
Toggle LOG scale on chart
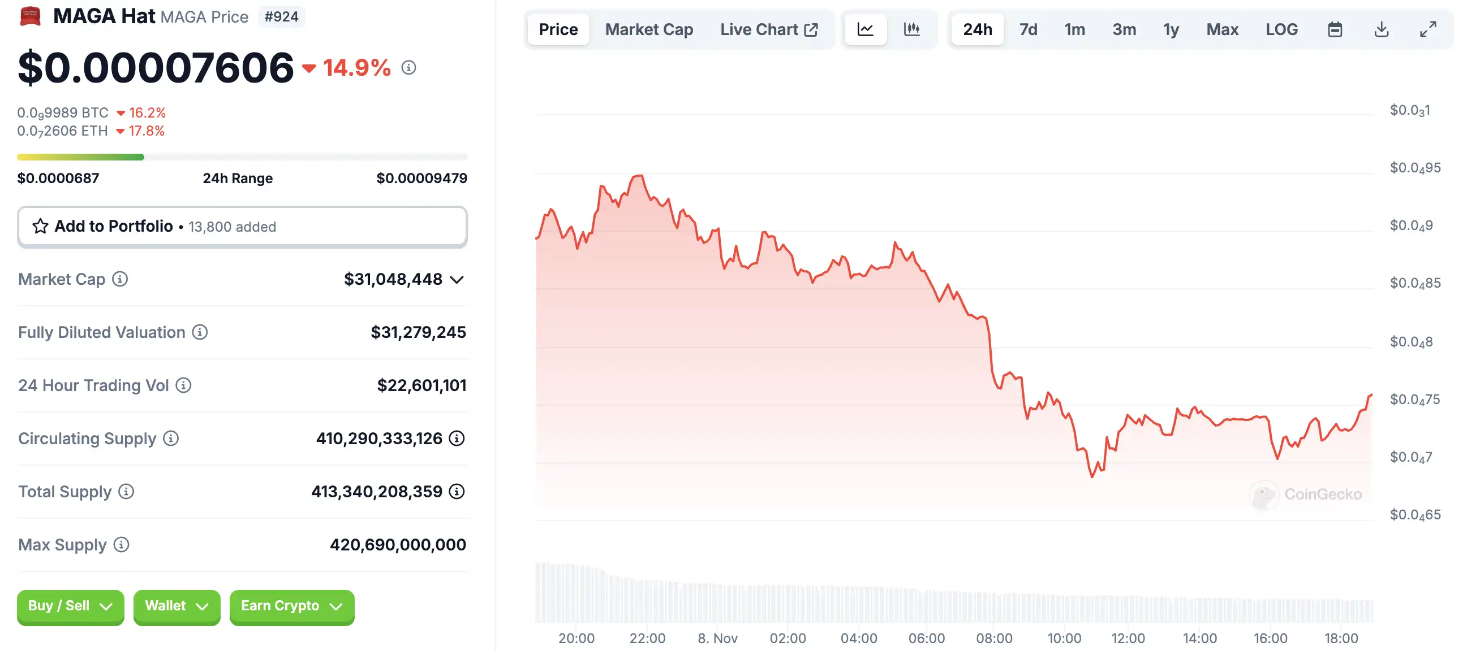(1281, 29)
